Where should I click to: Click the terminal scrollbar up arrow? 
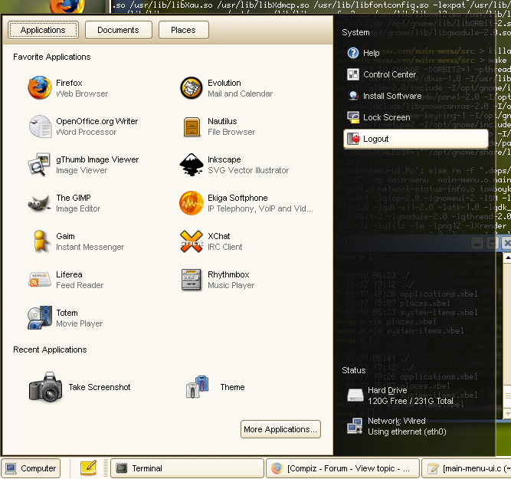click(507, 258)
